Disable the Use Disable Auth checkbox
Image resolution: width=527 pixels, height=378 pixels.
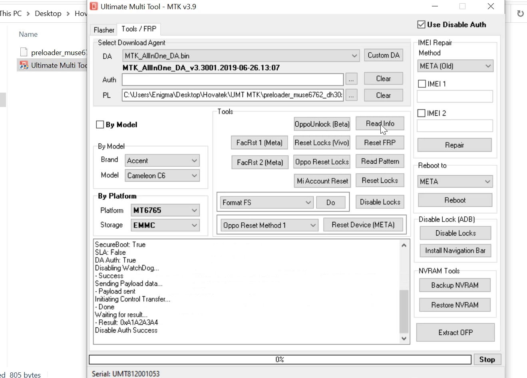click(x=421, y=24)
